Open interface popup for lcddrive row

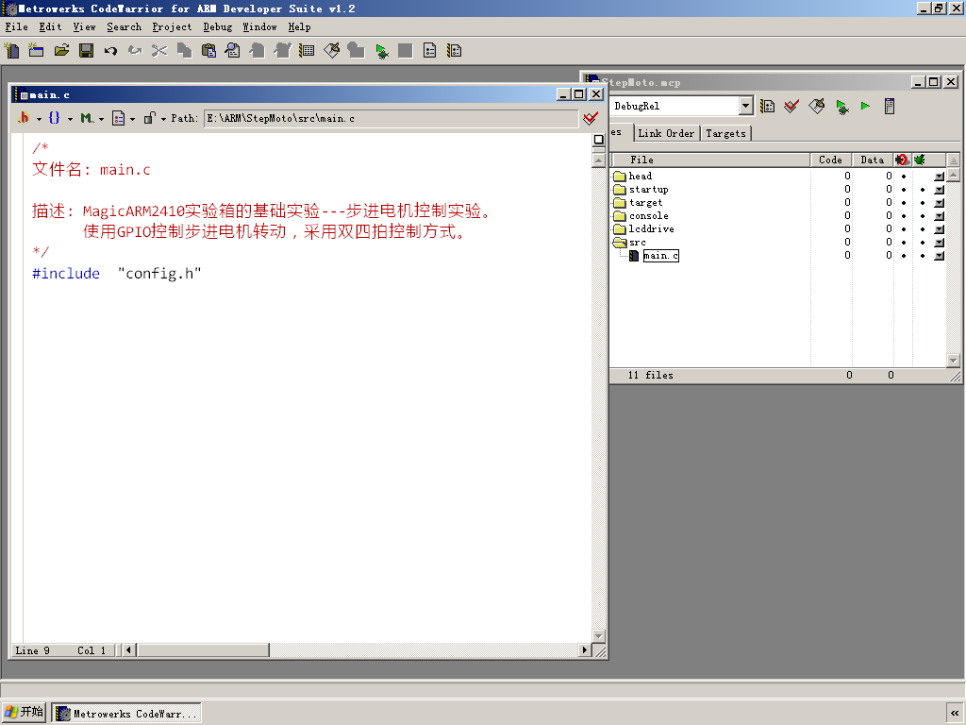click(x=939, y=229)
